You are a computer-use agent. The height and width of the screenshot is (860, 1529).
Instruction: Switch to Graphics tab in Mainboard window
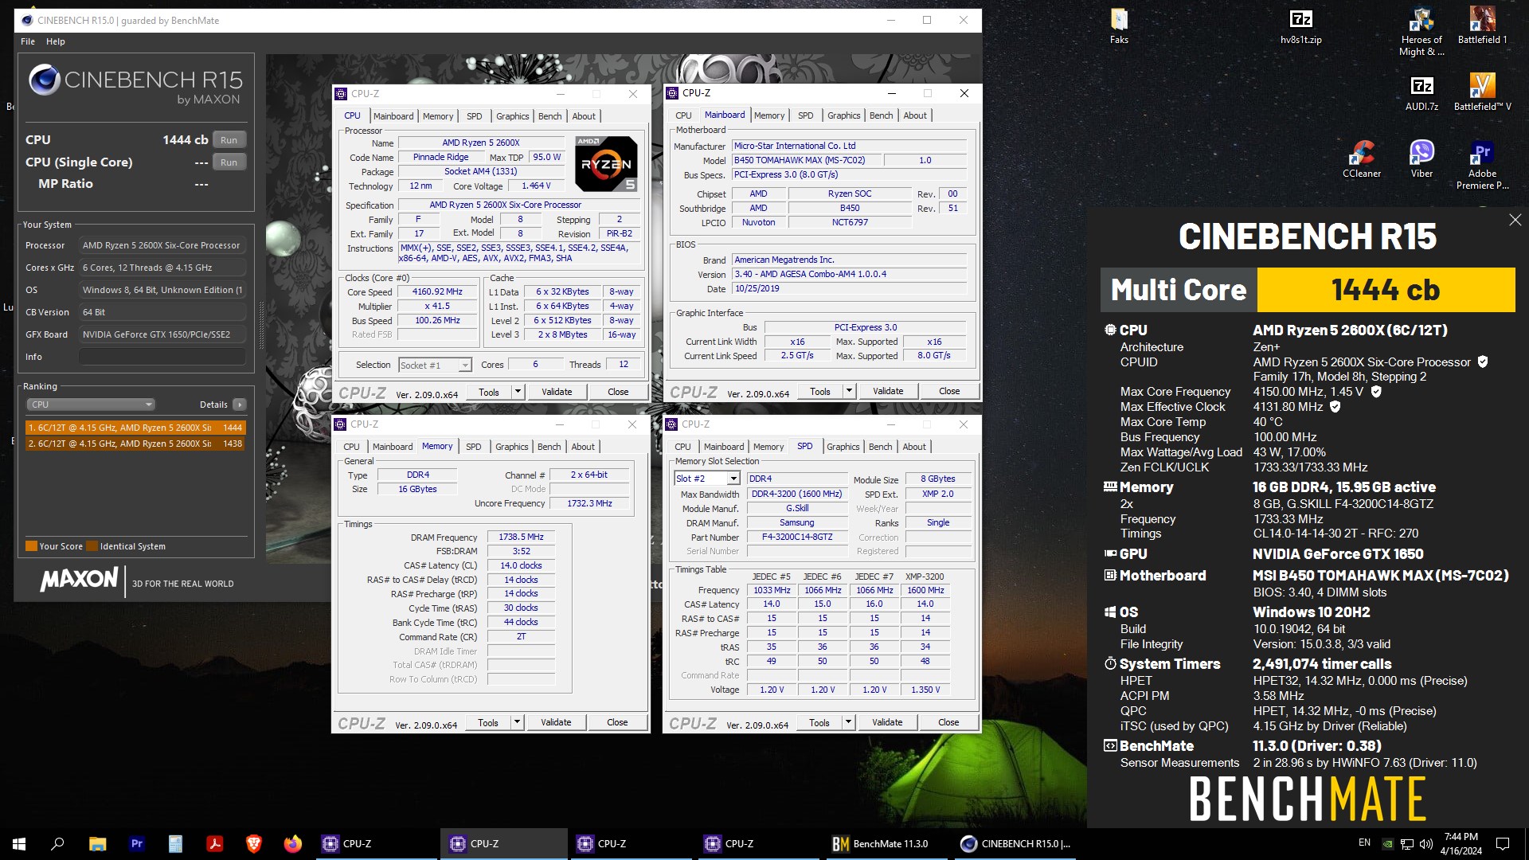pyautogui.click(x=843, y=115)
